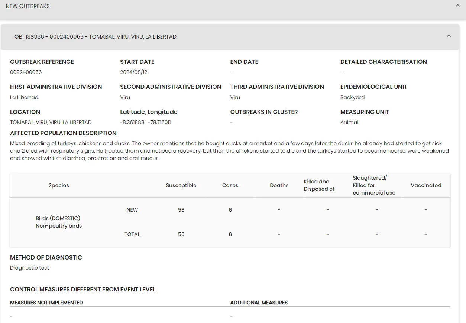Image resolution: width=466 pixels, height=323 pixels.
Task: Click the SECOND ADMINISTRATIVE DIVISION label
Action: click(x=171, y=87)
